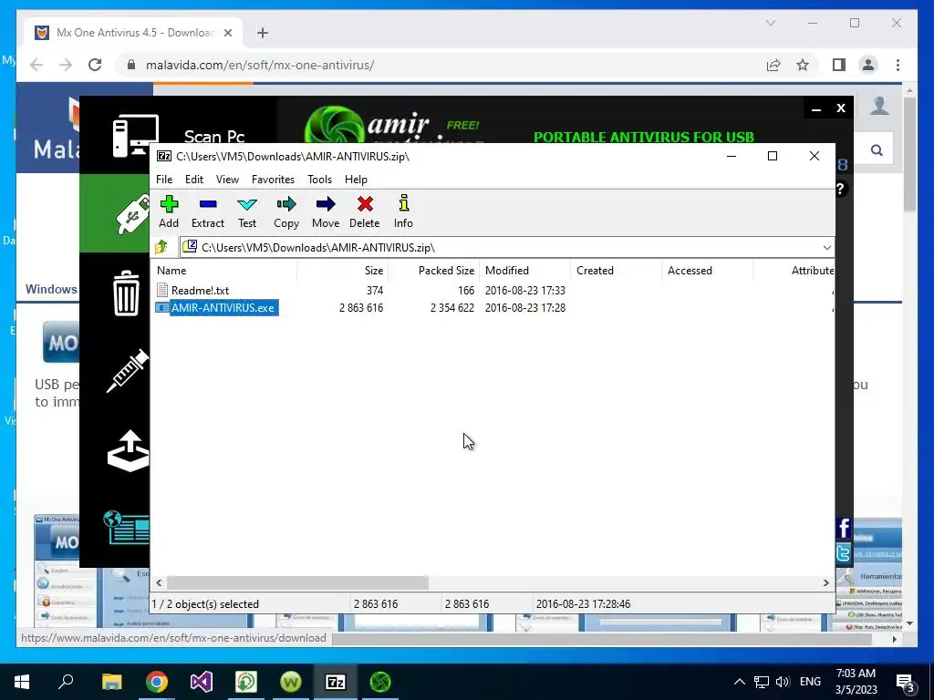Click the Twitter icon in Amir window
This screenshot has width=934, height=700.
(844, 553)
